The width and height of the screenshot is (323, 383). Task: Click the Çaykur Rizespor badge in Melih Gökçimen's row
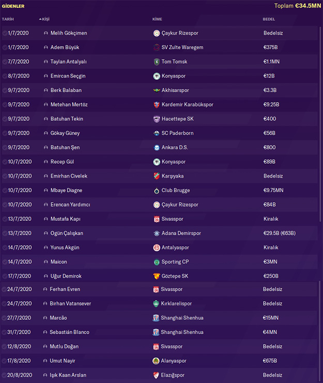point(157,33)
